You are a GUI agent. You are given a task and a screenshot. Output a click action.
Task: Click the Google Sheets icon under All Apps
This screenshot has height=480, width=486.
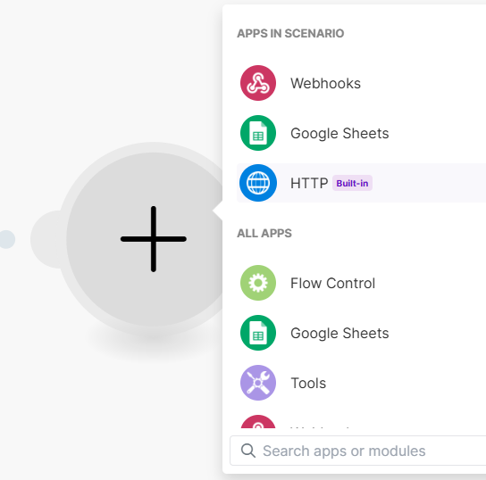[258, 333]
